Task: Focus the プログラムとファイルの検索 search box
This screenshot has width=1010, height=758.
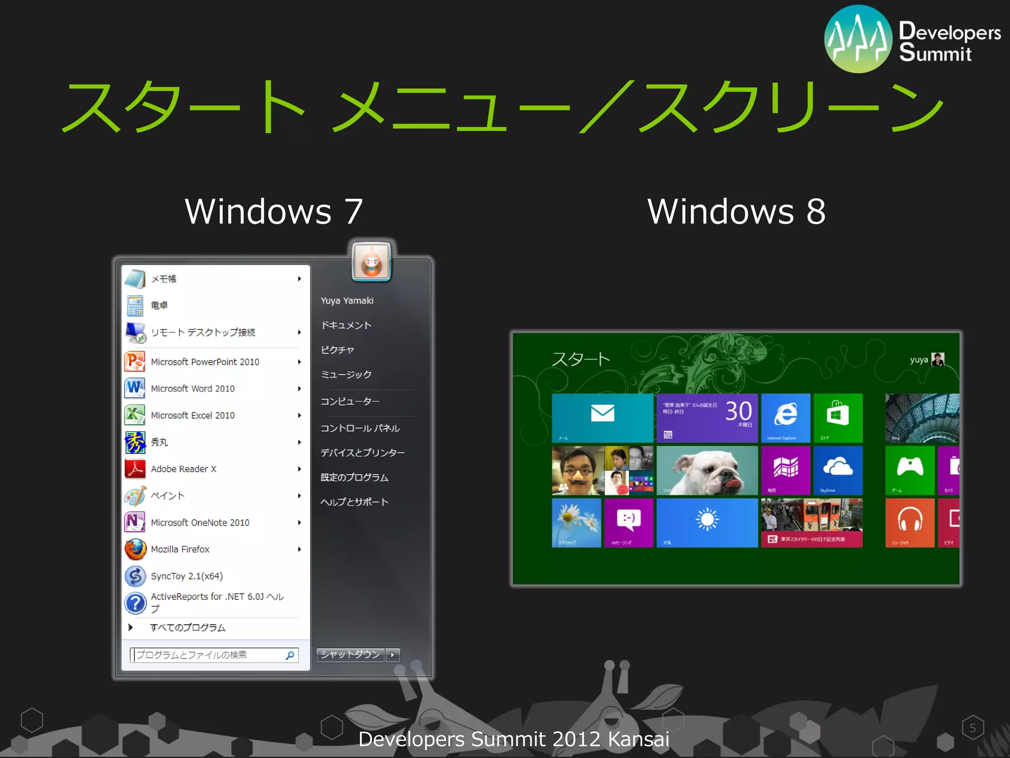Action: [214, 655]
